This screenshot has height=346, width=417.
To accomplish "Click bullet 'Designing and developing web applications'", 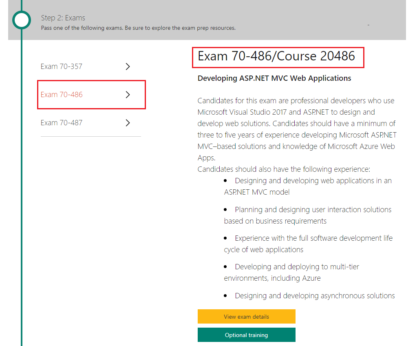I will [x=304, y=181].
